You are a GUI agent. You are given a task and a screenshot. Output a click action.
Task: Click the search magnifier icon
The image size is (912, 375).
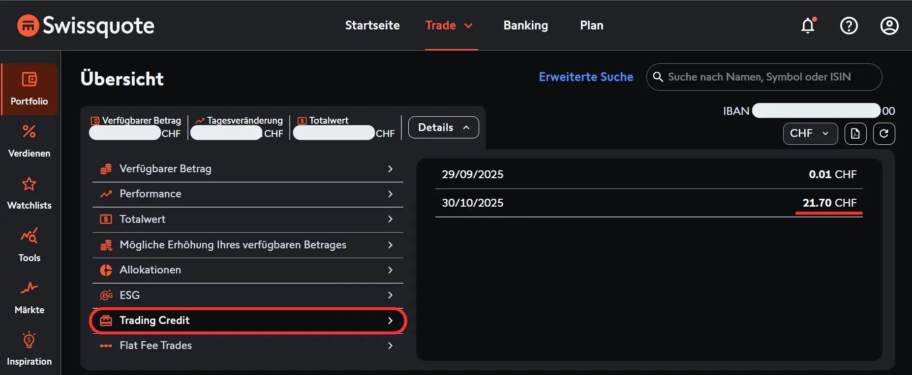coord(658,77)
